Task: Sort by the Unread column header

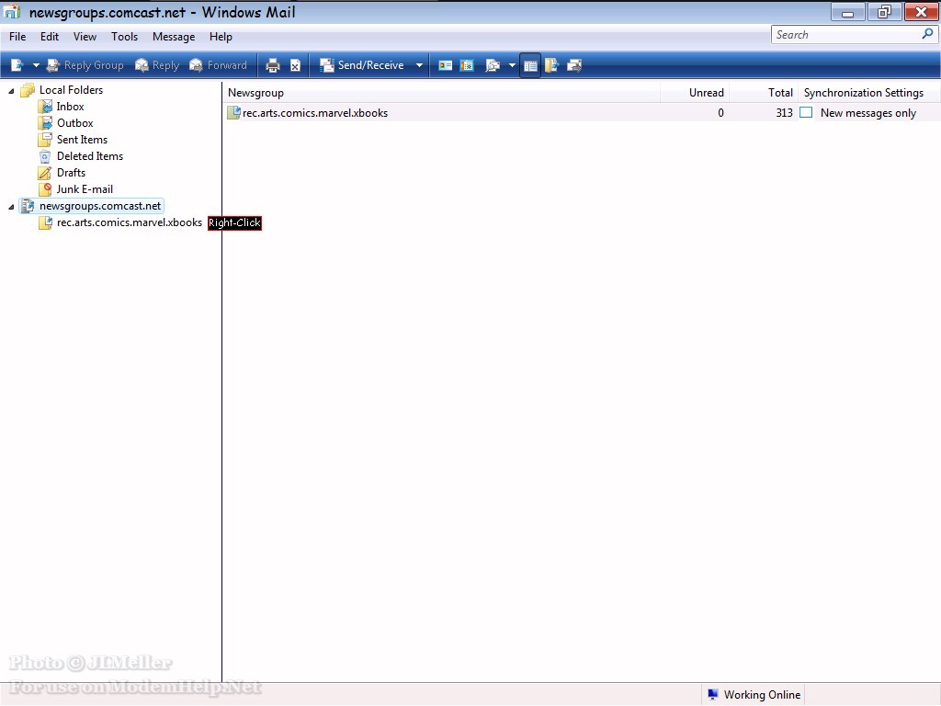Action: [x=695, y=93]
